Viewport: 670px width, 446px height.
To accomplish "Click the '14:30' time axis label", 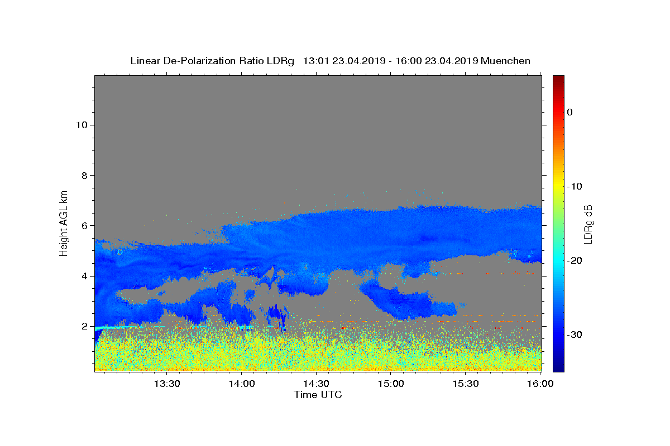I will coord(317,384).
